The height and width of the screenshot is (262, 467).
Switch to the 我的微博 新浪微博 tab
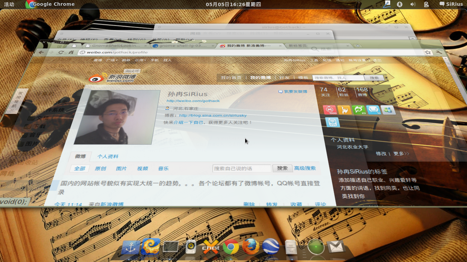[250, 45]
